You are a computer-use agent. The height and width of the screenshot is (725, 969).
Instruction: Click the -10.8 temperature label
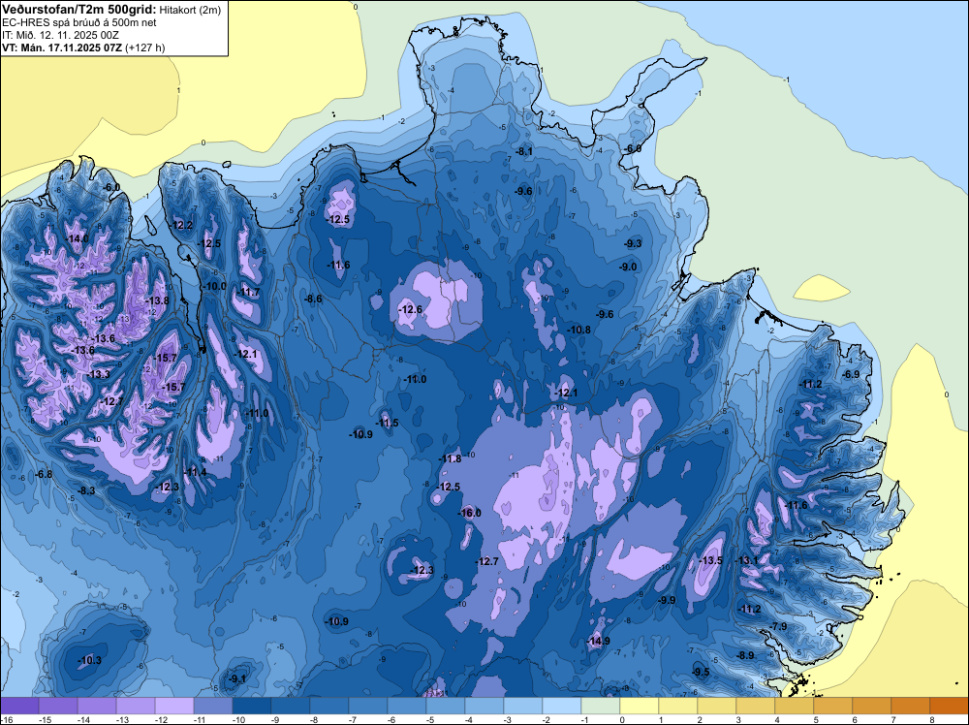(579, 331)
